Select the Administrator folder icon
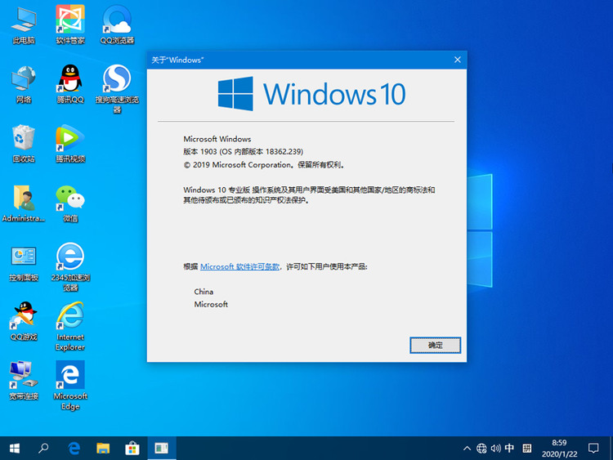The height and width of the screenshot is (460, 613). click(x=23, y=199)
